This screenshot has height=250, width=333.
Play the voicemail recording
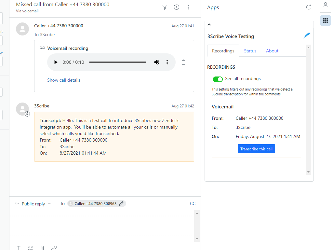56,62
